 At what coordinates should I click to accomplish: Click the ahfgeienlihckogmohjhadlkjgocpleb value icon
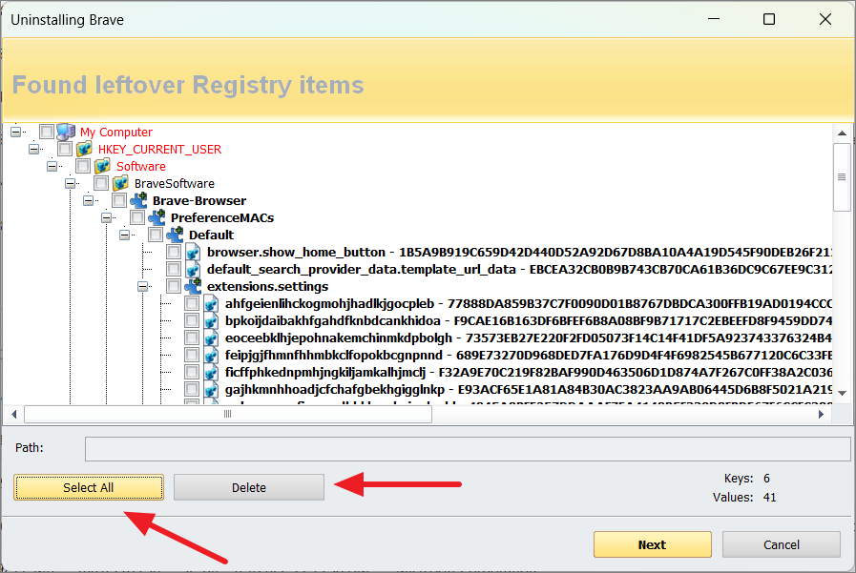(211, 304)
